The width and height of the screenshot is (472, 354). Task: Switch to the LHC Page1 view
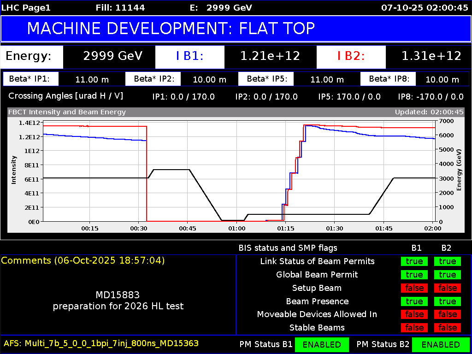click(x=25, y=7)
